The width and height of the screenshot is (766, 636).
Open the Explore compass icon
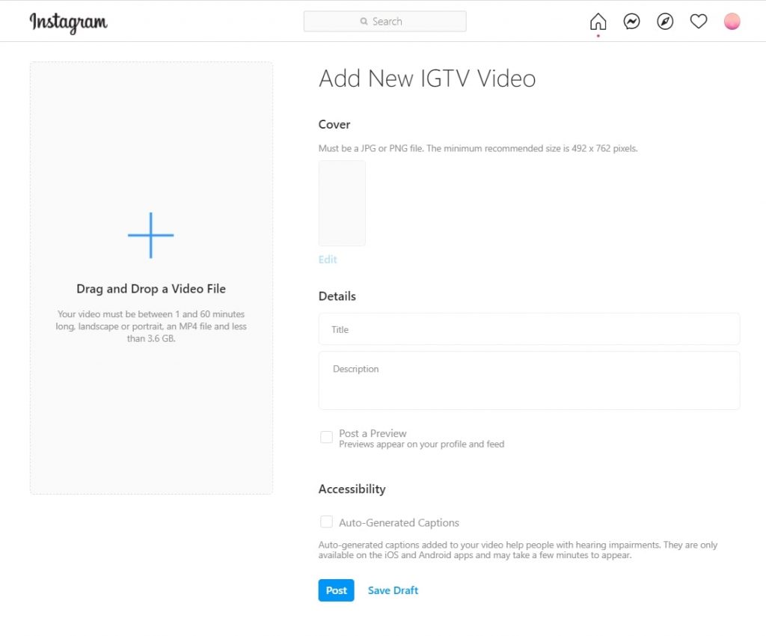click(x=665, y=22)
